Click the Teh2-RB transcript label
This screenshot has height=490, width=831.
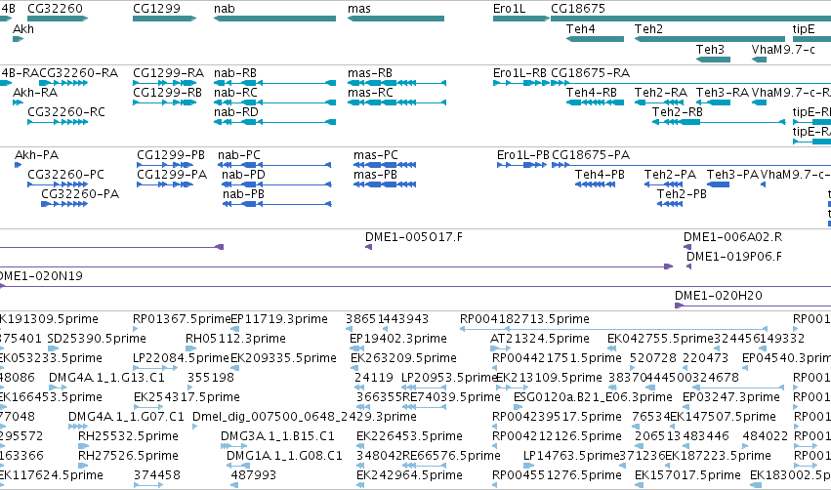pyautogui.click(x=678, y=112)
